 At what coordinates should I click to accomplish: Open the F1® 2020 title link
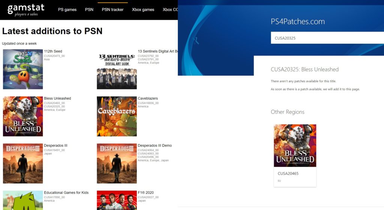pos(146,193)
